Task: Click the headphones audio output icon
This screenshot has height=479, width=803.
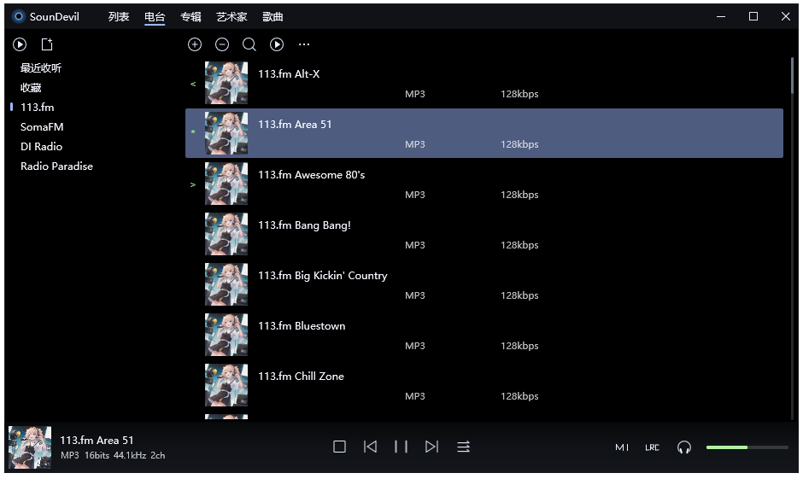Action: point(684,447)
